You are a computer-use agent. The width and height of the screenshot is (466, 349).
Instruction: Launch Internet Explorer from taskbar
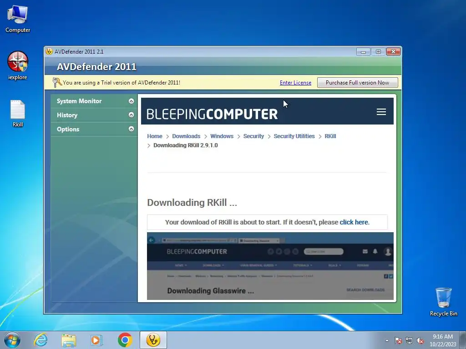coord(41,340)
